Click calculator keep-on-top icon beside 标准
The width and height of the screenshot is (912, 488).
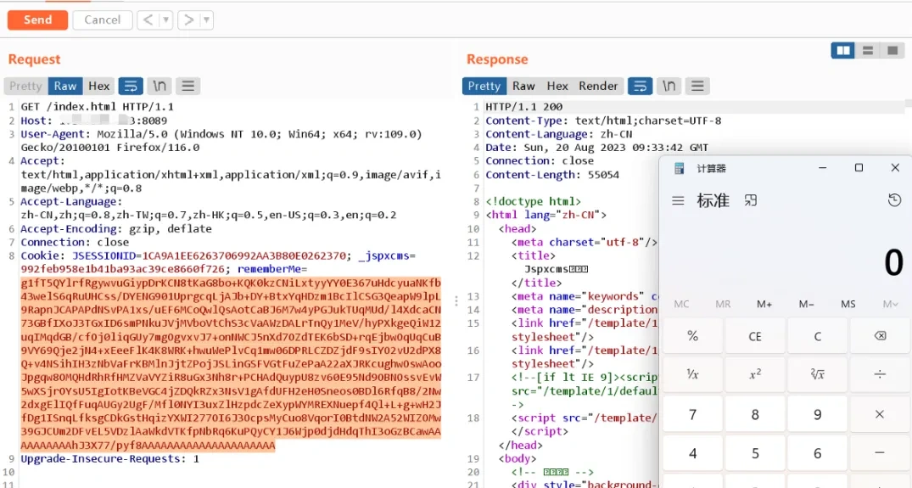click(751, 200)
